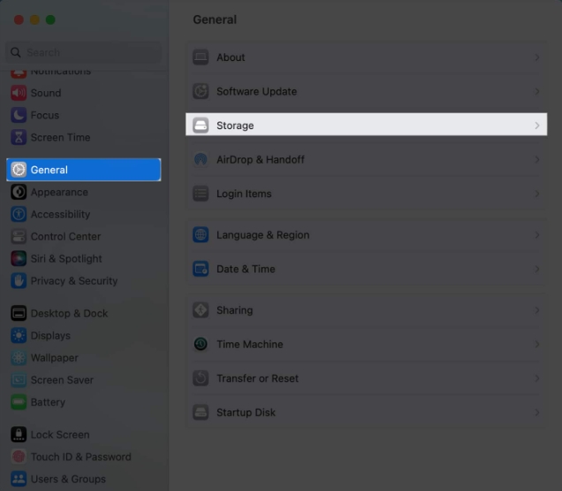The height and width of the screenshot is (491, 562).
Task: Expand the Language & Region chevron
Action: (537, 235)
